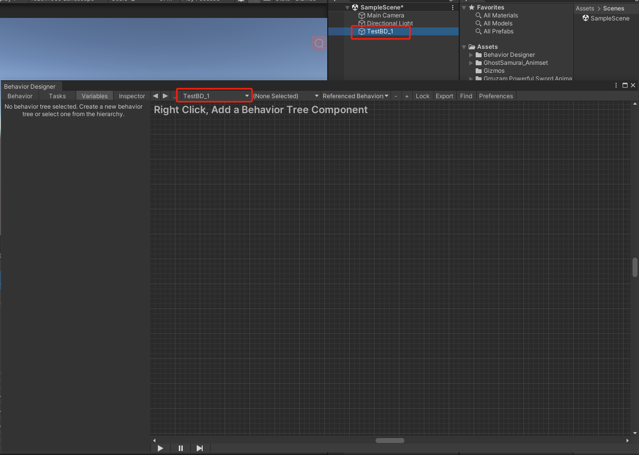The height and width of the screenshot is (455, 639).
Task: Select the Gizmos folder
Action: pyautogui.click(x=494, y=71)
